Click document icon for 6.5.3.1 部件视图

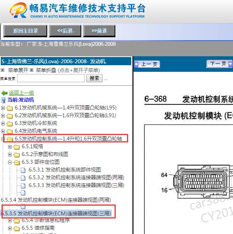23,170
